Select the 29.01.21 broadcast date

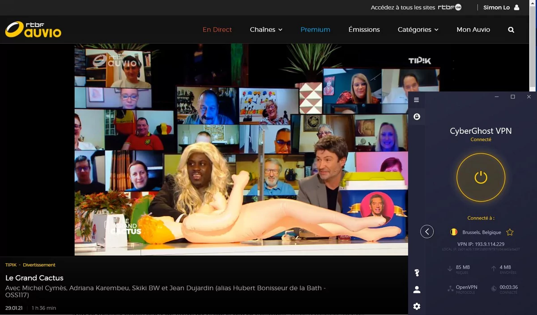[x=15, y=308]
